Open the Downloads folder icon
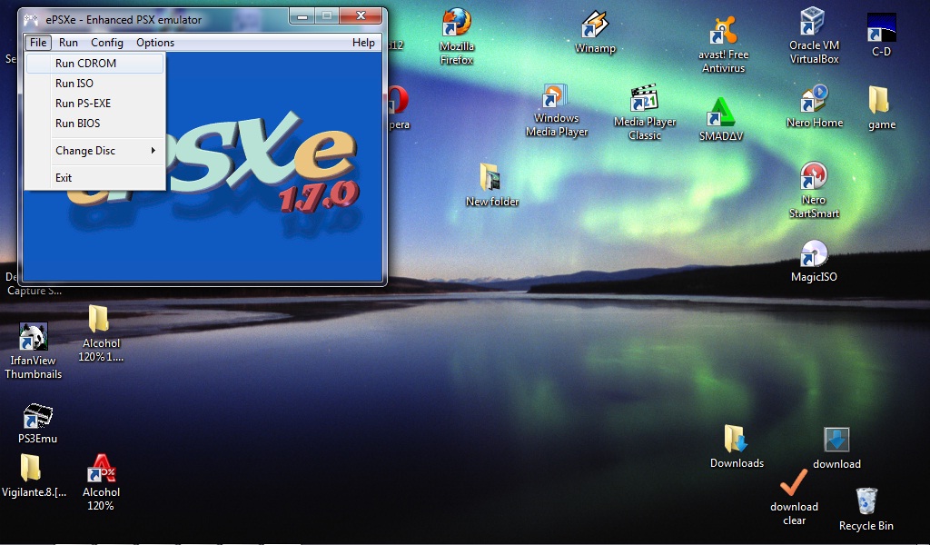 (x=737, y=447)
